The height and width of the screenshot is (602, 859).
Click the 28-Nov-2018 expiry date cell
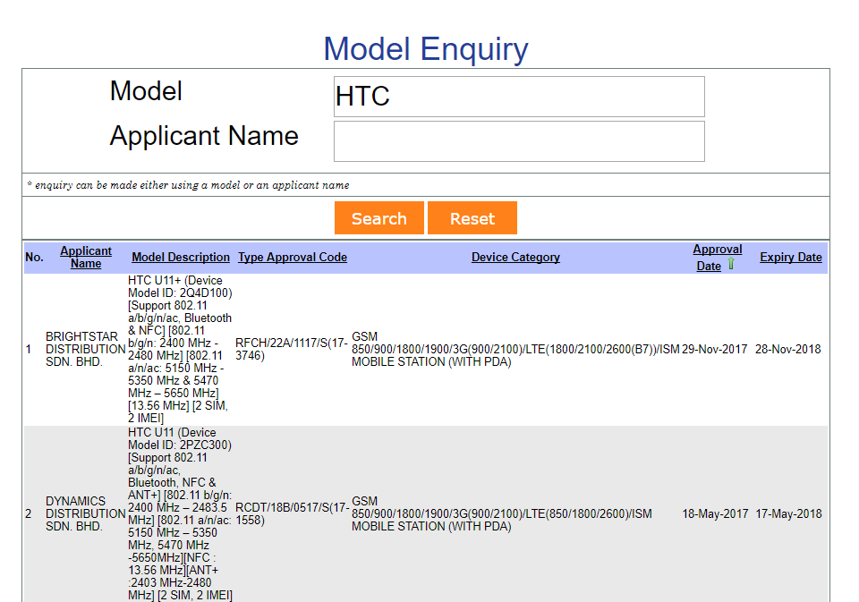pyautogui.click(x=787, y=350)
